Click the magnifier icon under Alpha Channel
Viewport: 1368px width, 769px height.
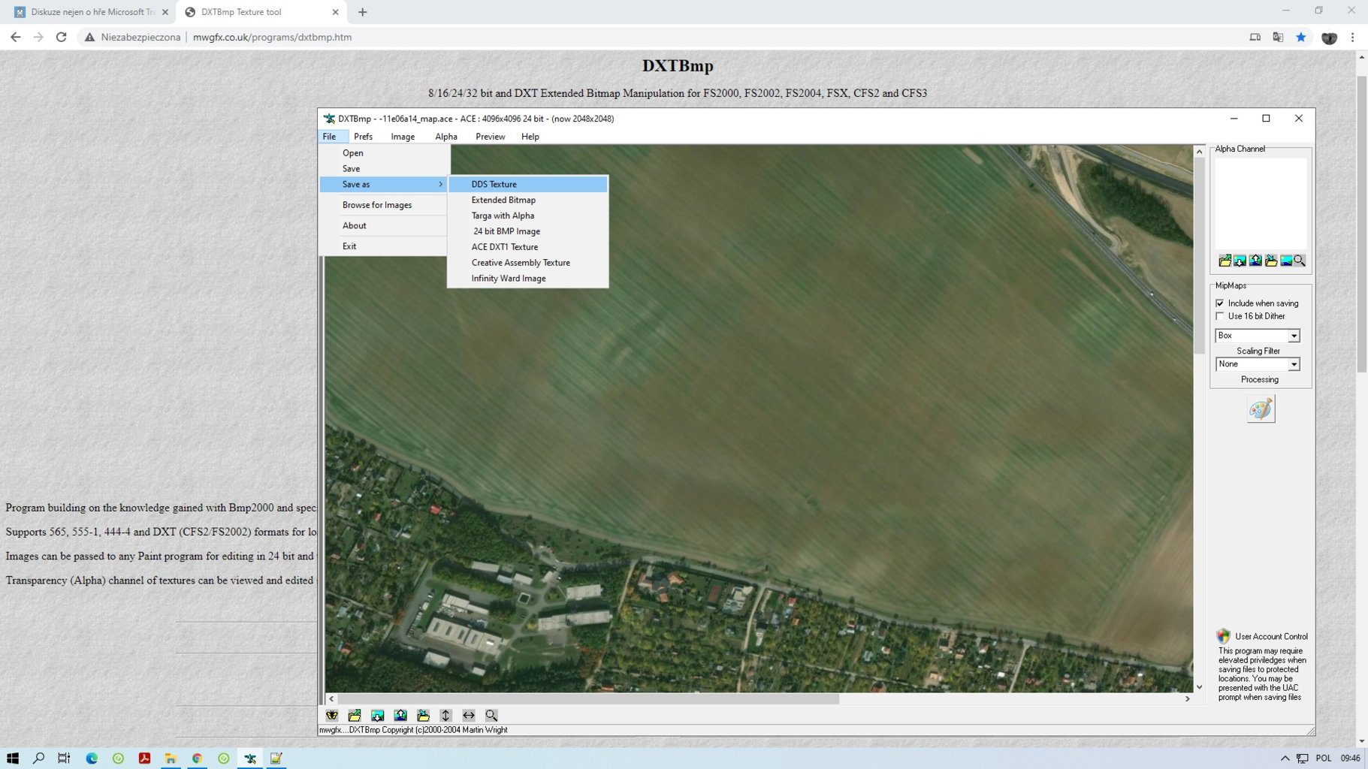coord(1300,261)
